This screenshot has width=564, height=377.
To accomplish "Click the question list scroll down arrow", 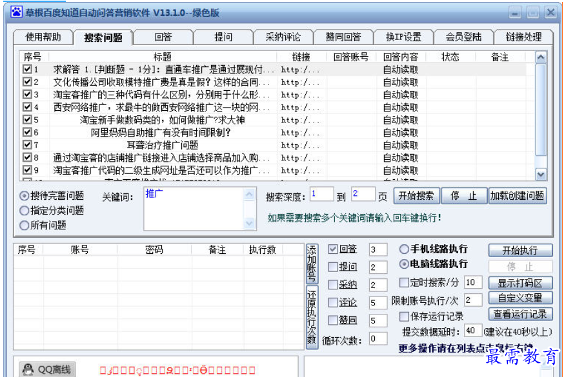I will tap(541, 174).
